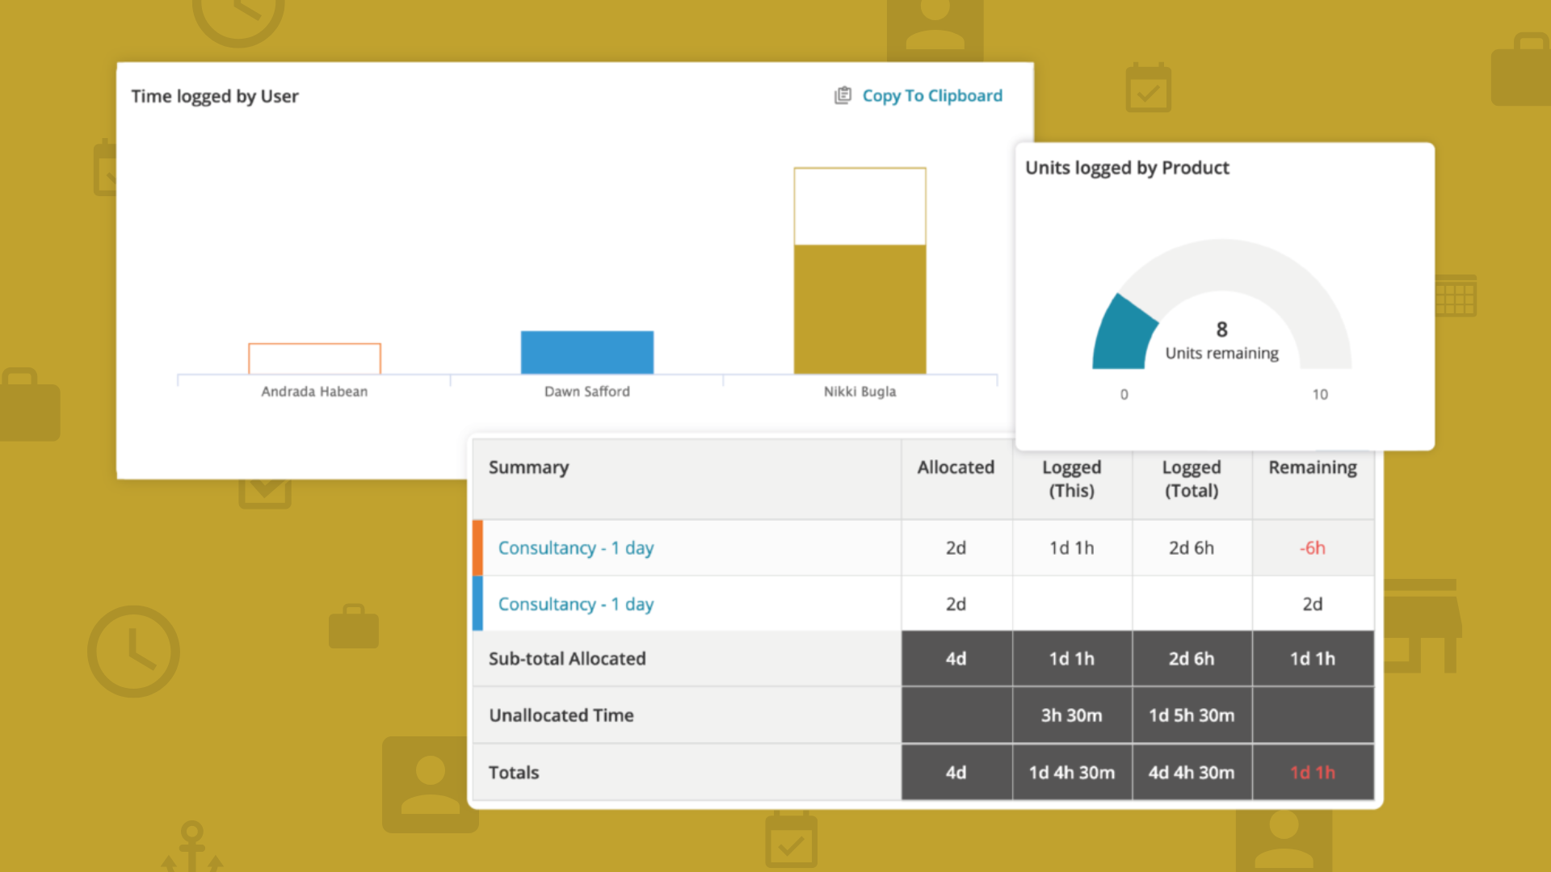Click Dawn Safford's blue bar
The image size is (1551, 872).
tap(587, 351)
